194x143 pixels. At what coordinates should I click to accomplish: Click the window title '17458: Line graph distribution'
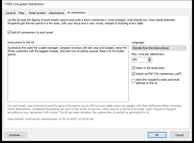tap(24, 4)
